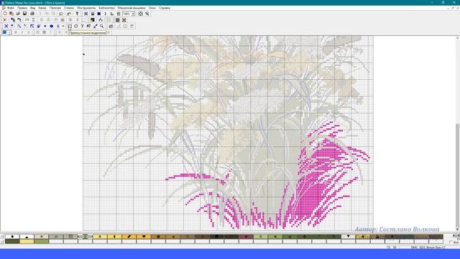This screenshot has width=460, height=259.
Task: Select the white swatch with black triangle symbol
Action: click(348, 237)
